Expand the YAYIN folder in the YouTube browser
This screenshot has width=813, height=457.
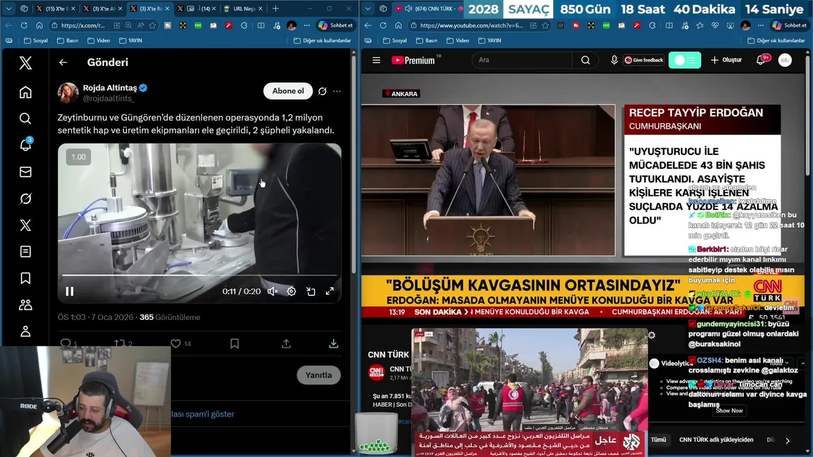pyautogui.click(x=489, y=40)
